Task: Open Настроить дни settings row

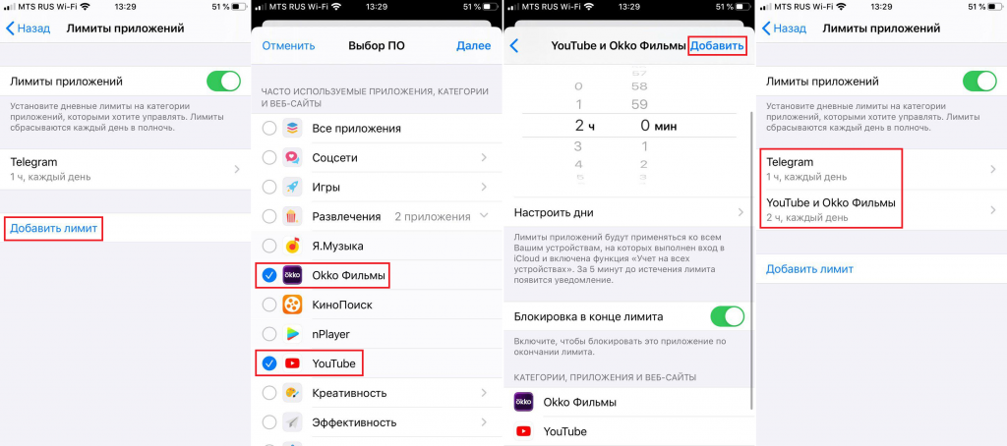Action: [x=629, y=212]
